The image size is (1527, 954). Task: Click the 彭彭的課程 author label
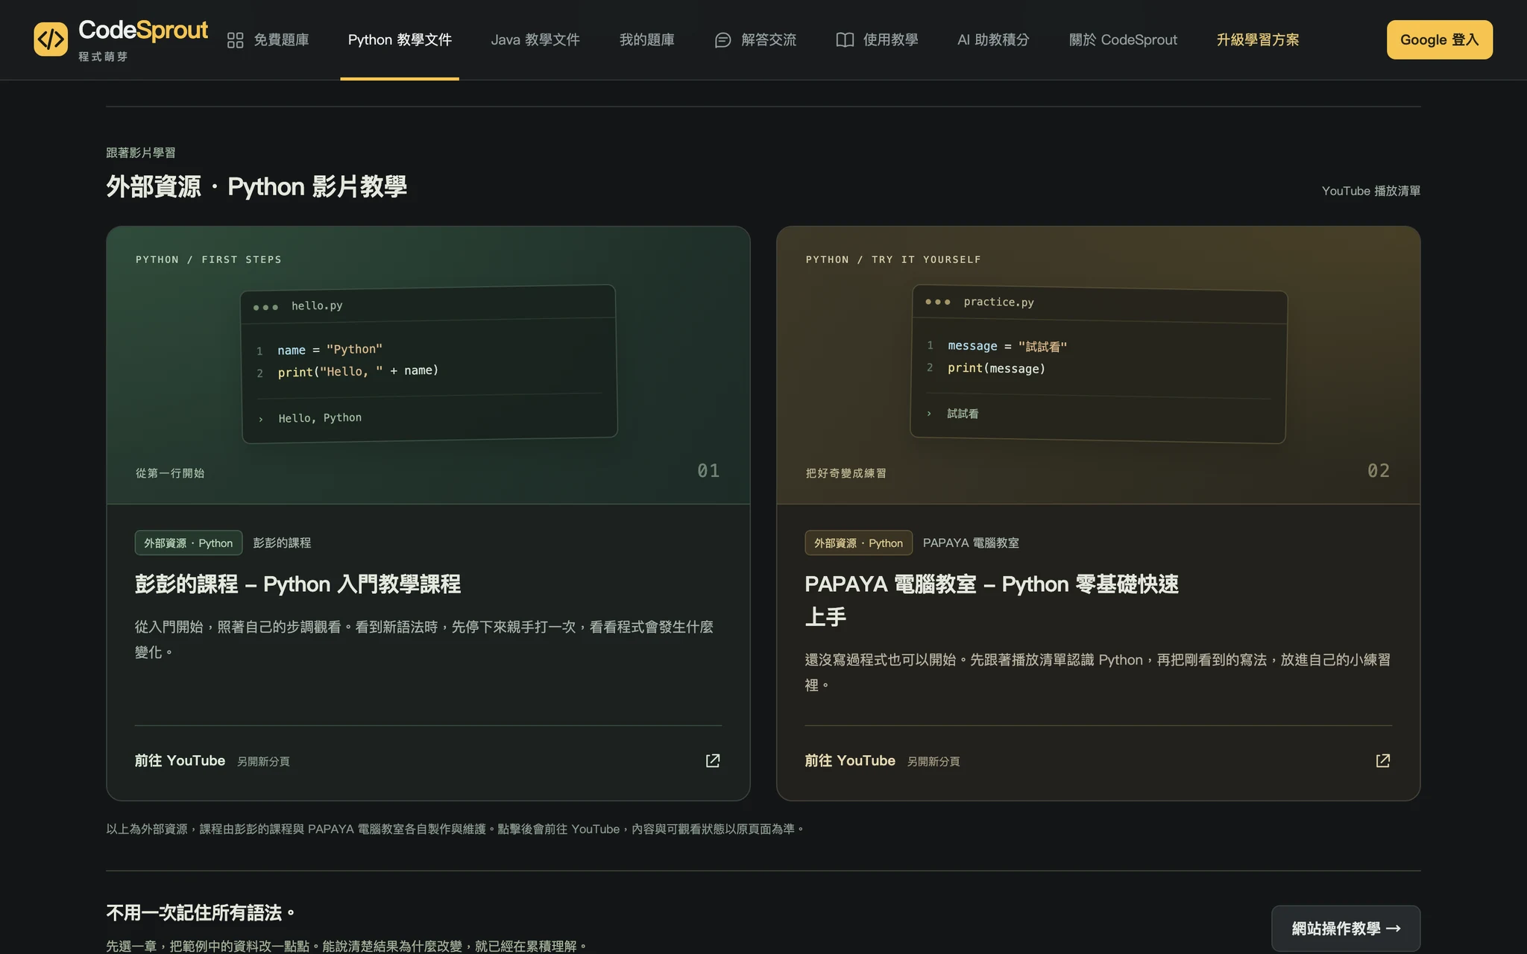coord(282,543)
